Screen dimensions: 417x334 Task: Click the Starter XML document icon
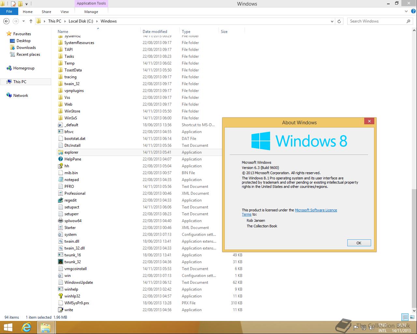pos(60,228)
